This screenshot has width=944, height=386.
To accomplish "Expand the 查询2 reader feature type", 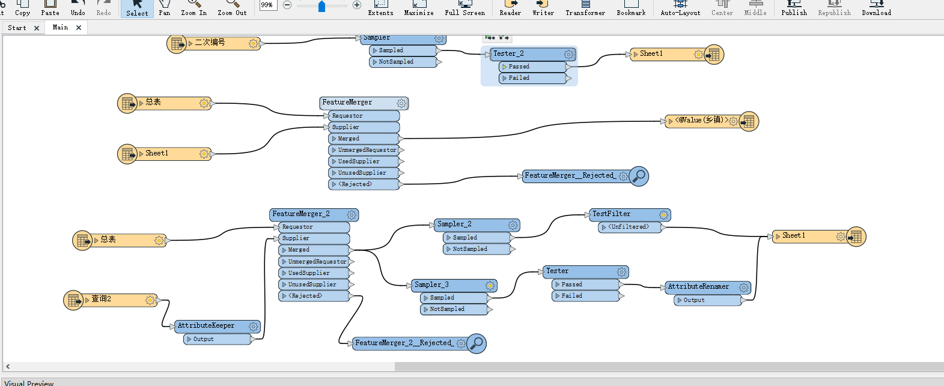I will tap(87, 300).
